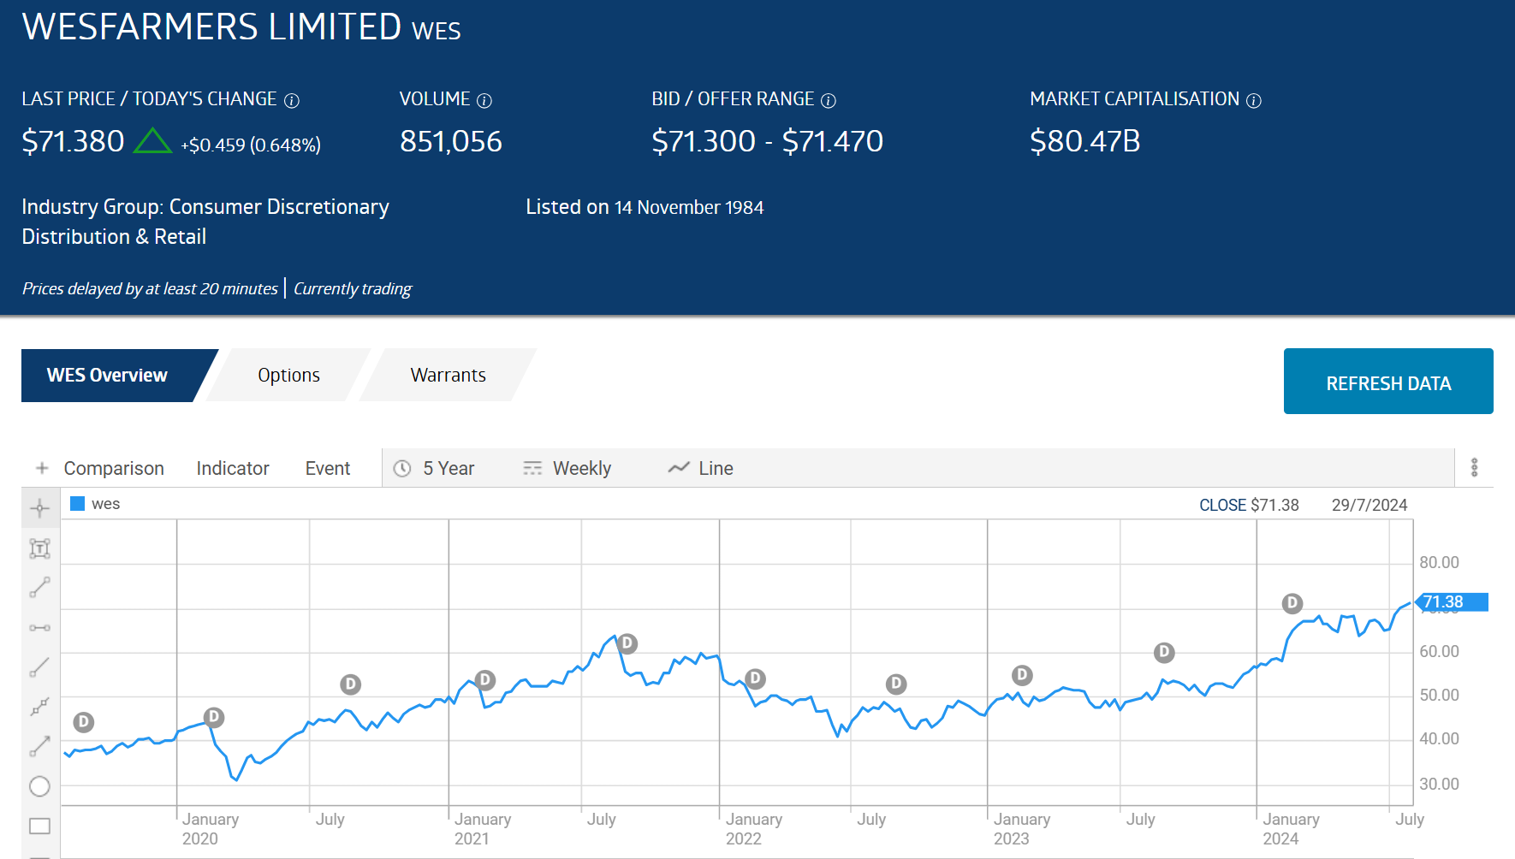The image size is (1515, 859).
Task: Click the plus icon to add comparison
Action: [42, 468]
